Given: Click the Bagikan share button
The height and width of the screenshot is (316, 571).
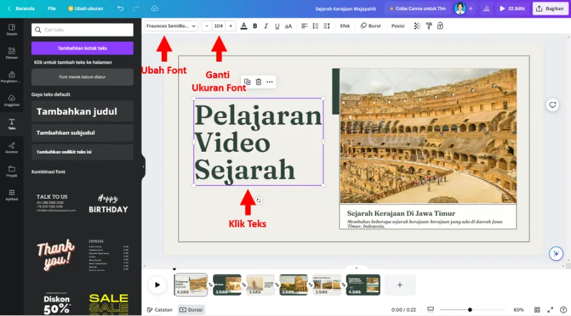Looking at the screenshot, I should click(x=550, y=8).
